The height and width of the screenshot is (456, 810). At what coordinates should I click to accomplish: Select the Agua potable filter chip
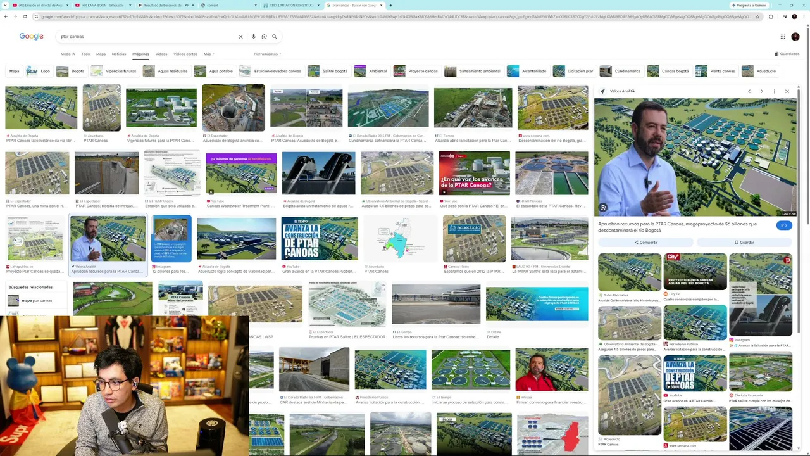(x=214, y=71)
